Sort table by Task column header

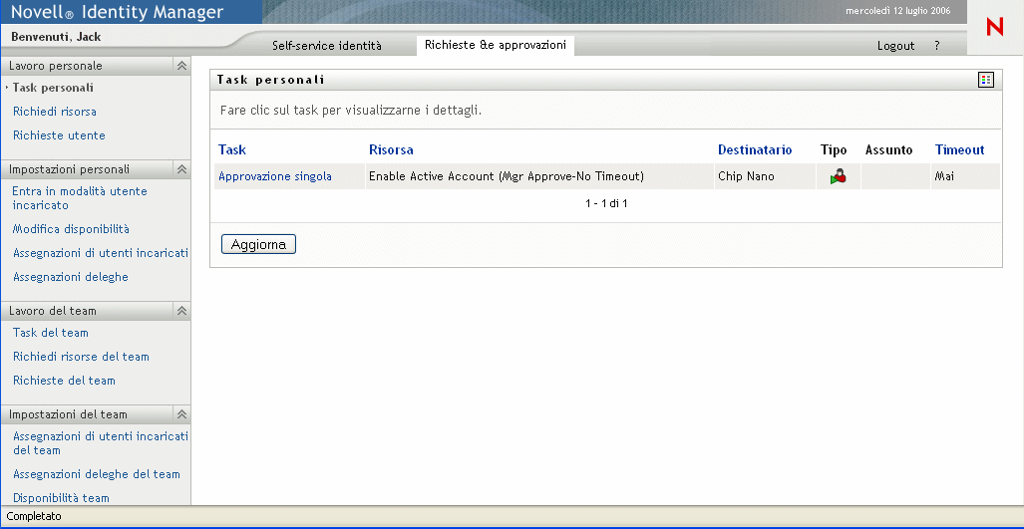(x=232, y=150)
